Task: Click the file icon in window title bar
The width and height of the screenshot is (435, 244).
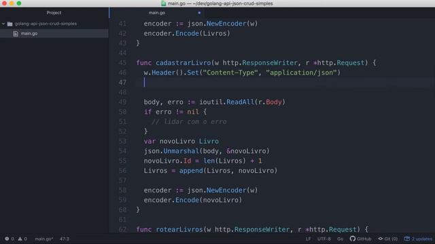Action: click(164, 3)
